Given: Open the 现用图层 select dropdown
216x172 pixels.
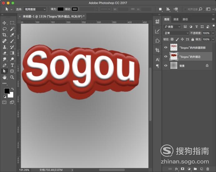Looking at the screenshot, I should pos(35,9).
